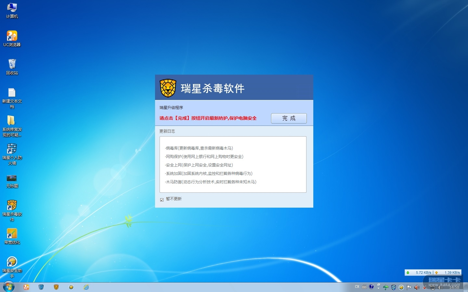
Task: Click the Rising lion logo in the dialog header
Action: click(x=168, y=88)
